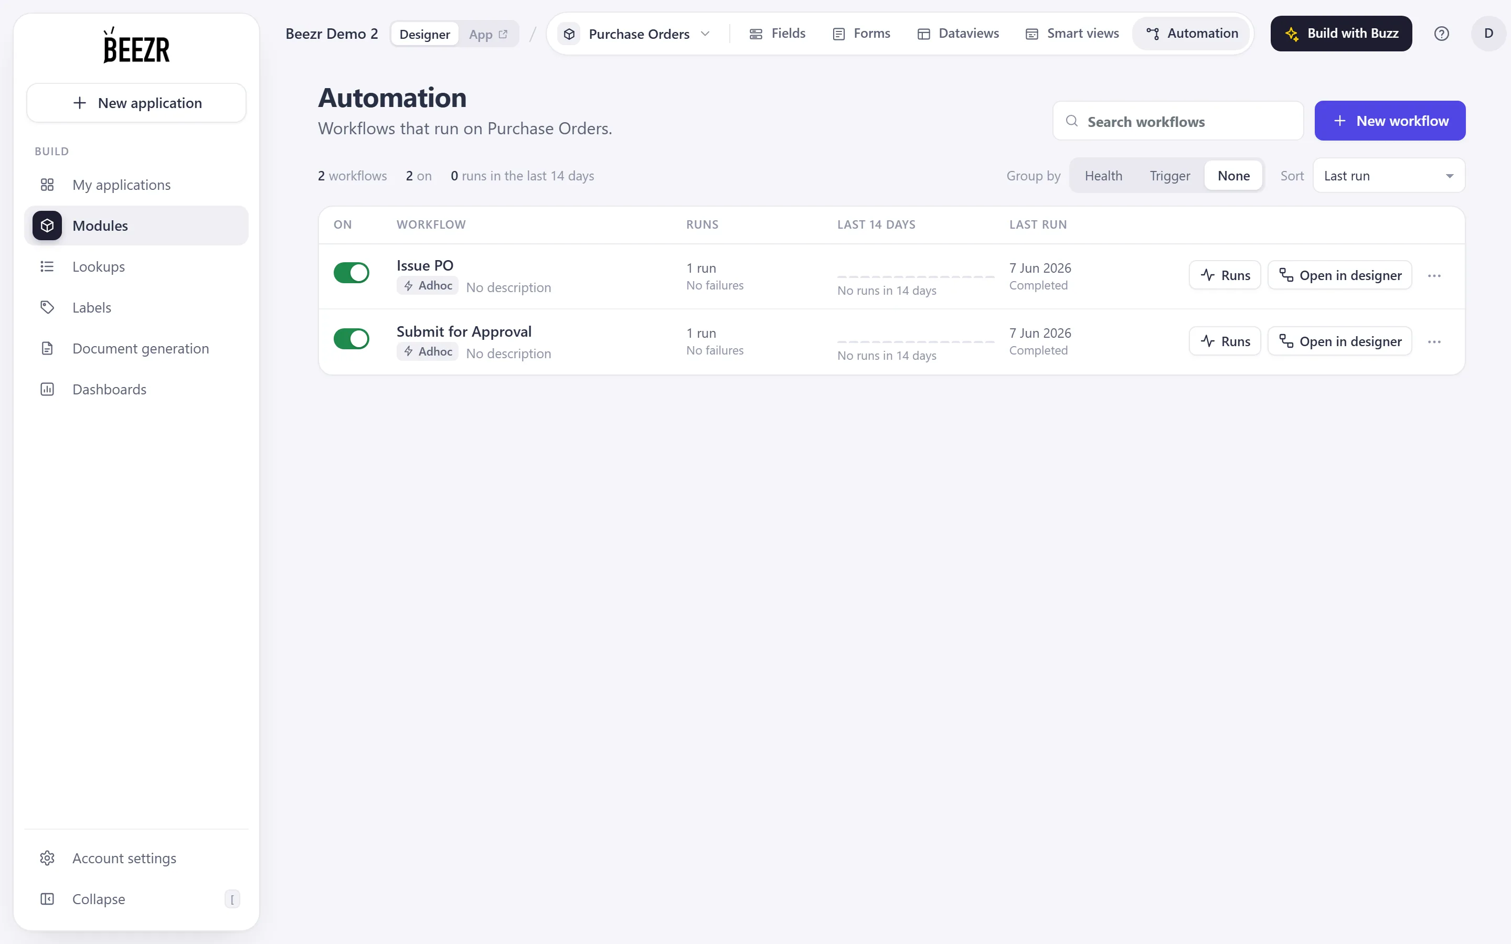The image size is (1511, 944).
Task: Click the Account settings gear icon
Action: 47,858
